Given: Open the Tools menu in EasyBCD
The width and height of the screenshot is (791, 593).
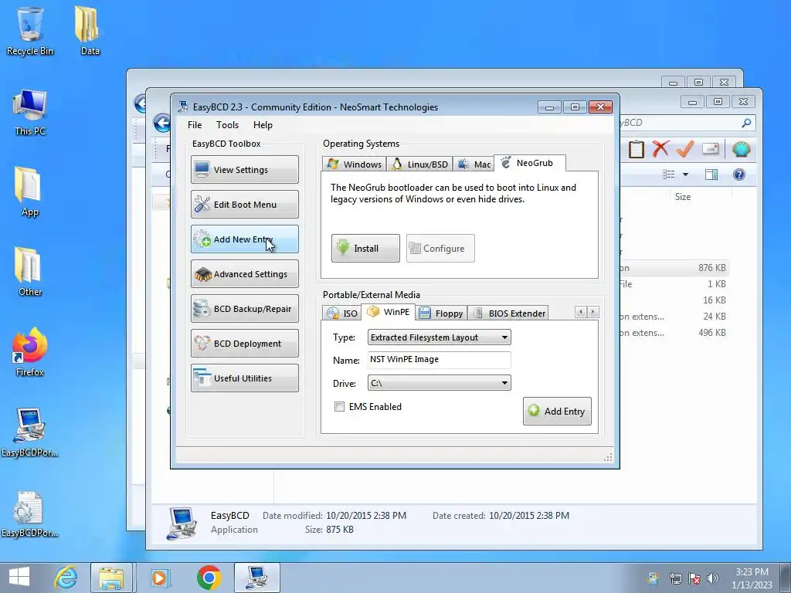Looking at the screenshot, I should pyautogui.click(x=228, y=125).
